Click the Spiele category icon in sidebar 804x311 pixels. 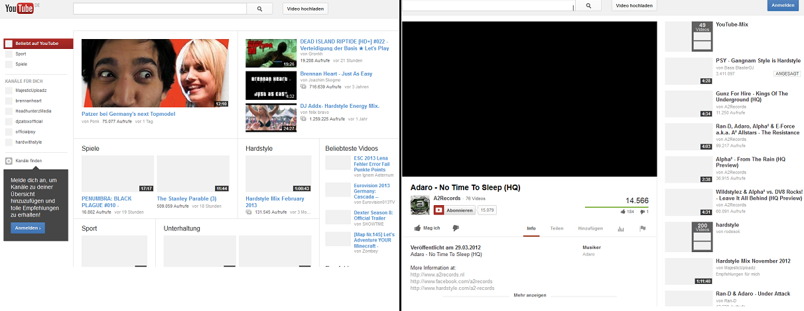[9, 64]
